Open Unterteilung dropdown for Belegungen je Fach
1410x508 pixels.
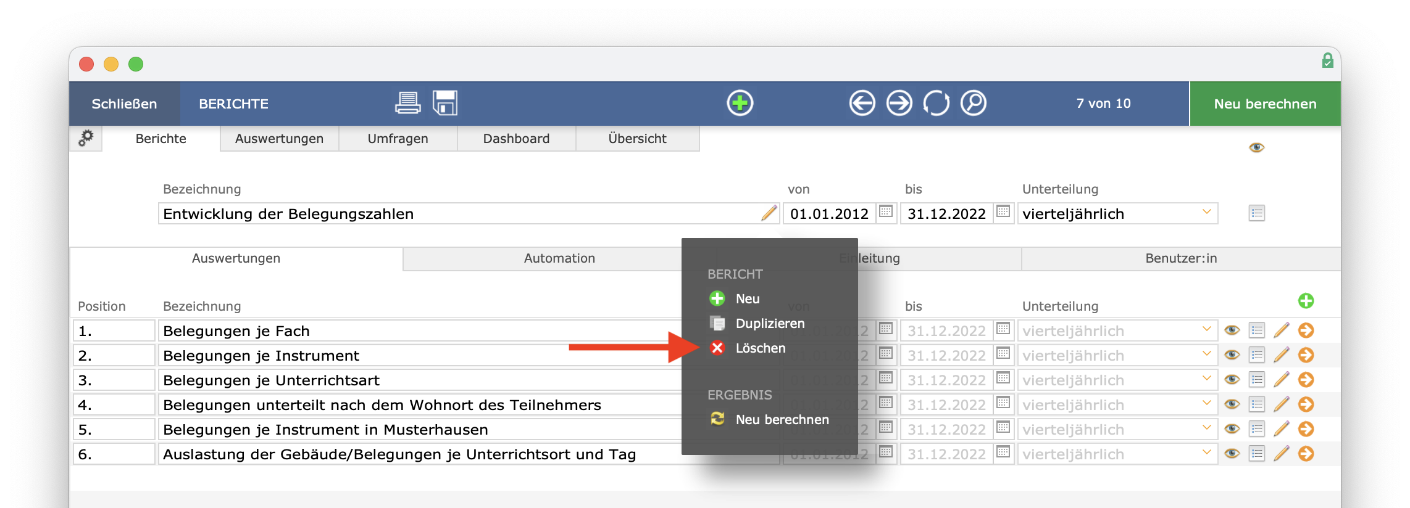(x=1117, y=331)
